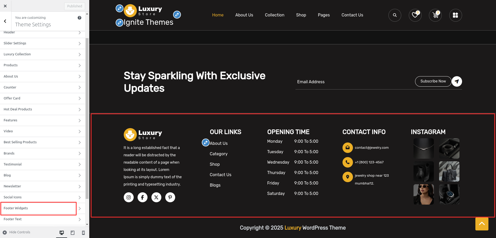
Task: Click the scroll-to-top arrow button
Action: coord(482,224)
